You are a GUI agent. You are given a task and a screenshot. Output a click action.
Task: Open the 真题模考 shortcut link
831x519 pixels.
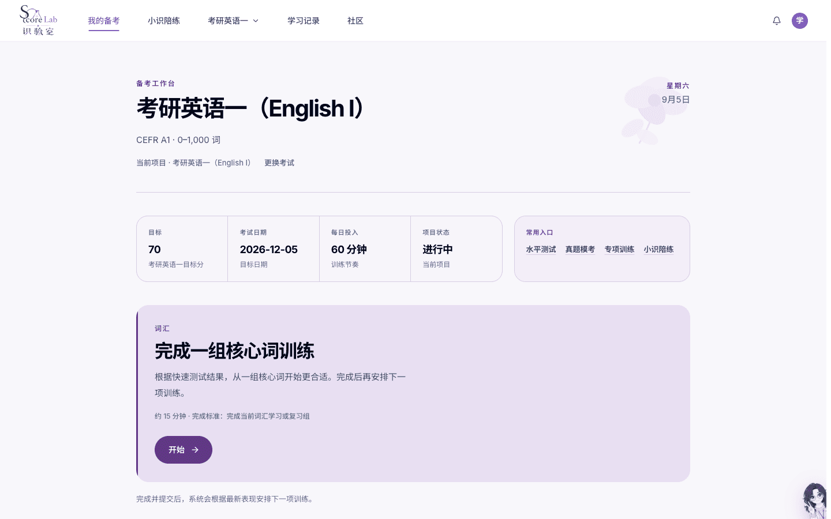(x=581, y=249)
